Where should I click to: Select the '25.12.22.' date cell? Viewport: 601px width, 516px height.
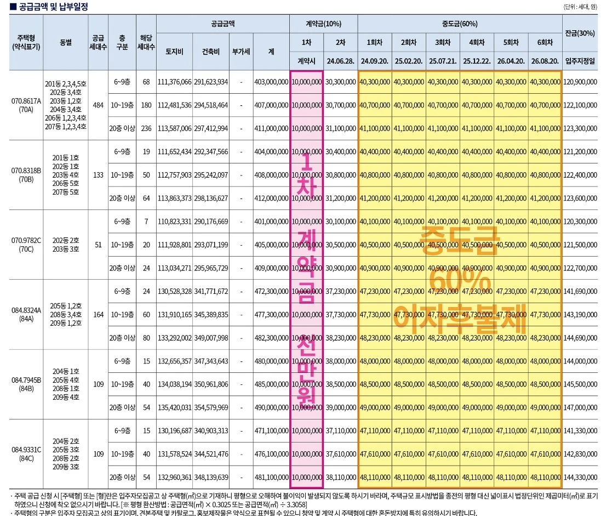point(477,61)
